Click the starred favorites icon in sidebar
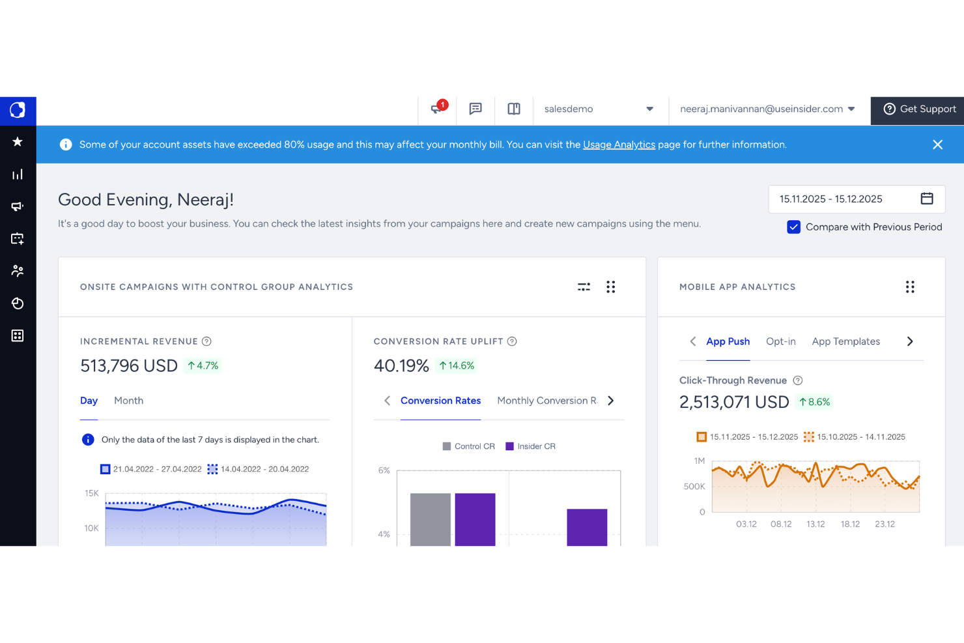 tap(18, 141)
